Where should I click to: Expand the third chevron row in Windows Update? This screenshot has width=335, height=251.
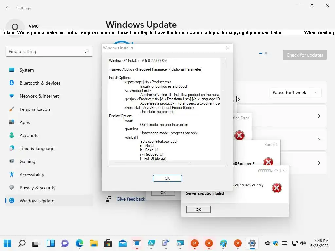[x=319, y=163]
